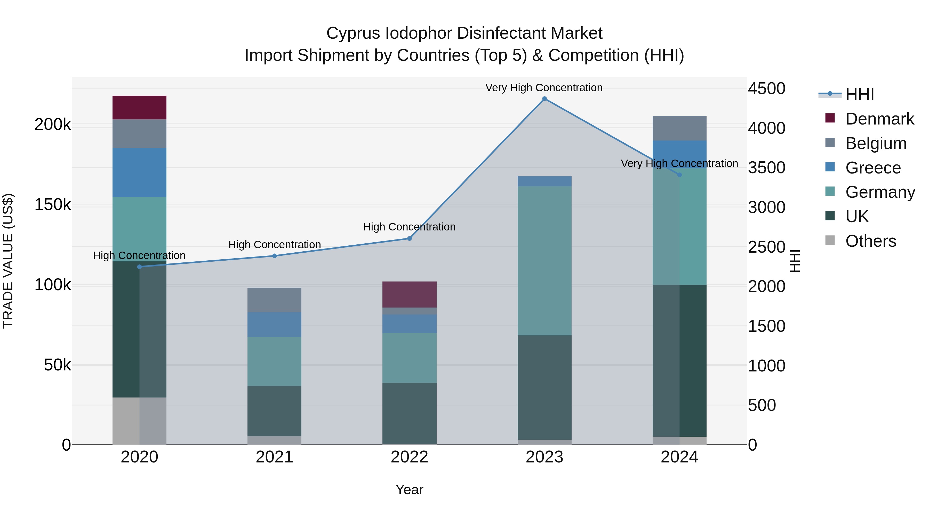Click the 'High Concentration' label above 2022
The height and width of the screenshot is (522, 929).
(x=409, y=227)
